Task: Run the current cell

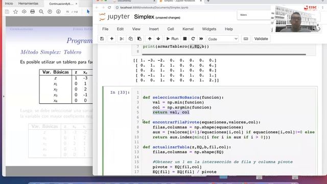Action: click(172, 39)
